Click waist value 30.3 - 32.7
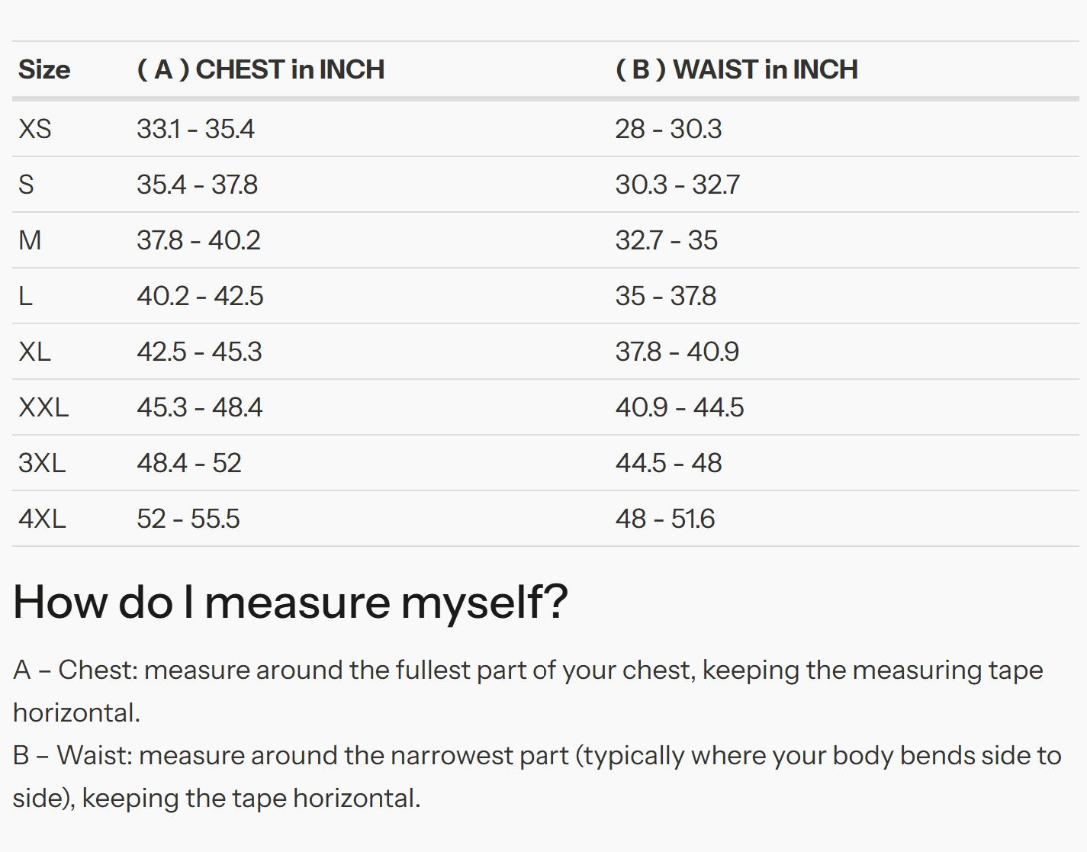Screen dimensions: 1087x852 (x=677, y=185)
